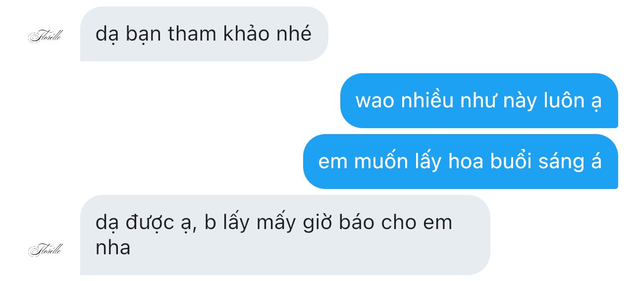
Task: Click the word 'buổi' in the sent message
Action: point(511,161)
